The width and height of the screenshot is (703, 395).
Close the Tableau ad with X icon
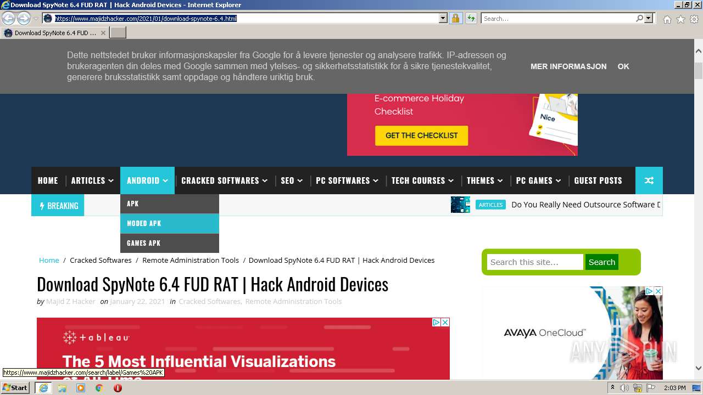pos(445,322)
